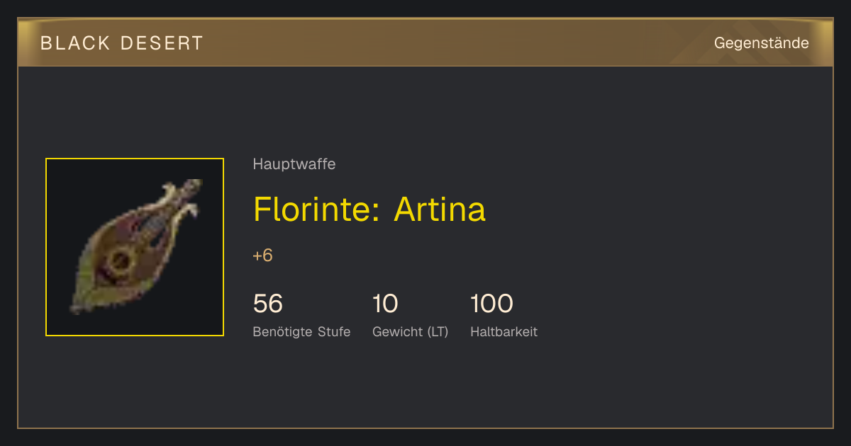Click the +6 enhancement level text
Viewport: 851px width, 446px height.
(x=263, y=256)
